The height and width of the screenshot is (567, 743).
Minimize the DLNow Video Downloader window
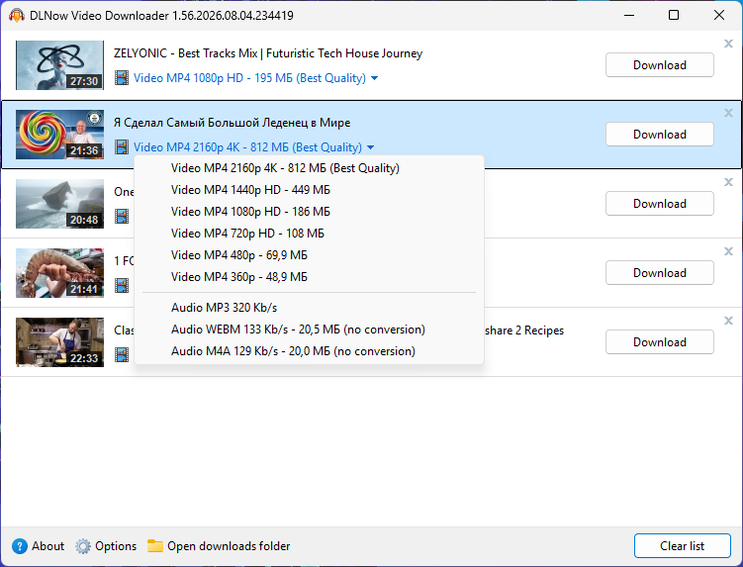point(629,15)
